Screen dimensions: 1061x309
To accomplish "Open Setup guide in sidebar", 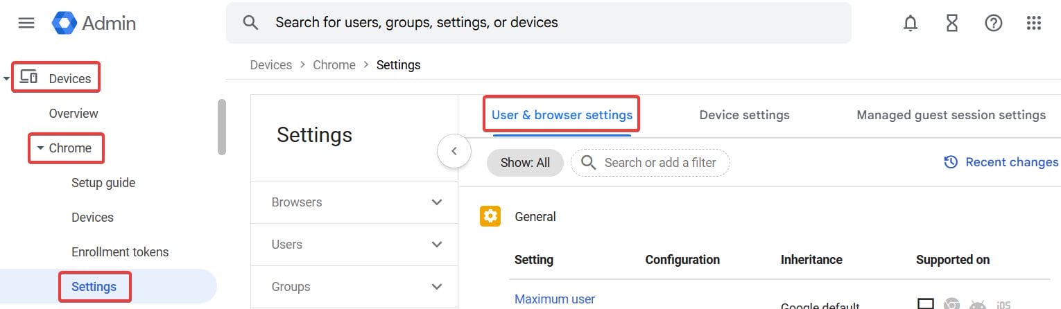I will (103, 183).
